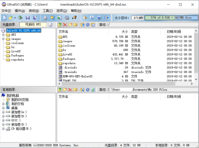Expand the 新加卷(D:) drive node
Viewport: 199px width, 148px height.
coord(3,124)
